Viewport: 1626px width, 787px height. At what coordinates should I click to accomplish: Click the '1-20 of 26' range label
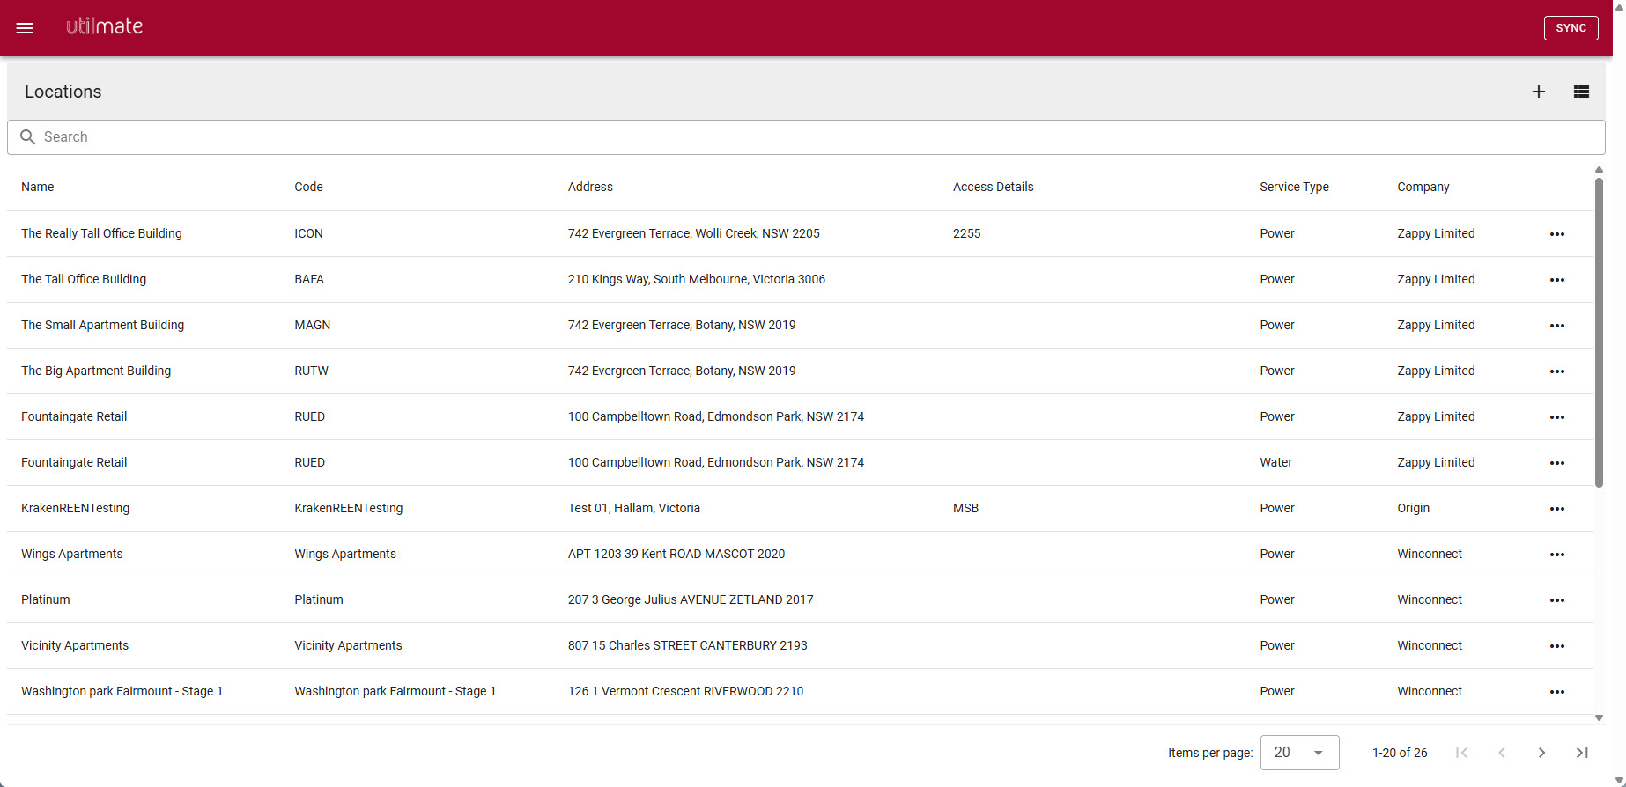pos(1400,753)
